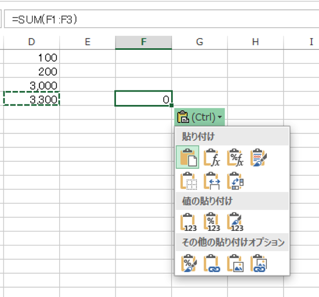Choose the standard Paste option icon

click(x=187, y=157)
